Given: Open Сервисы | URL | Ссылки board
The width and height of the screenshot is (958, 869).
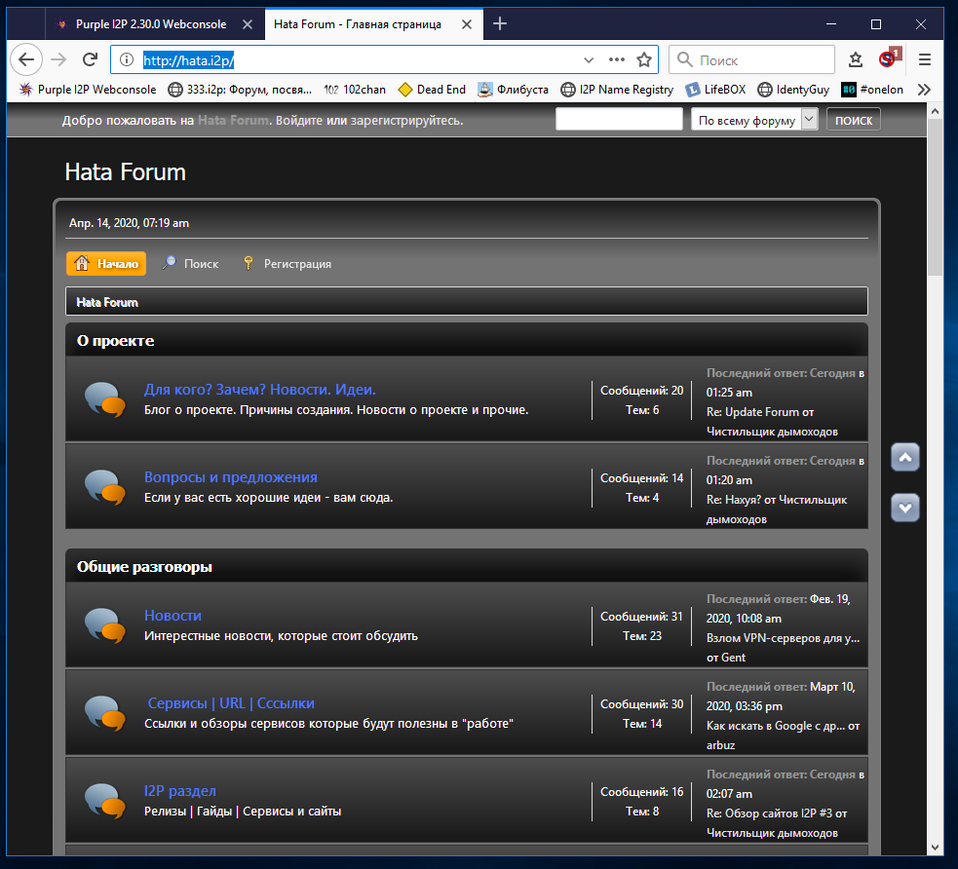Looking at the screenshot, I should click(231, 703).
